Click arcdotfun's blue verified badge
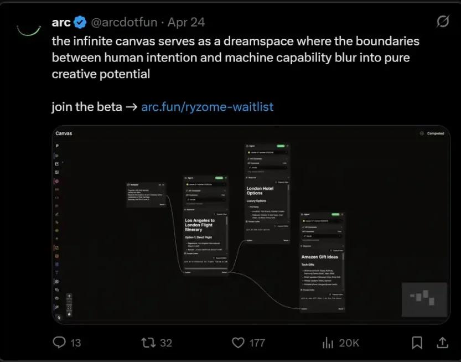Viewport: 461px width, 362px height. (81, 22)
